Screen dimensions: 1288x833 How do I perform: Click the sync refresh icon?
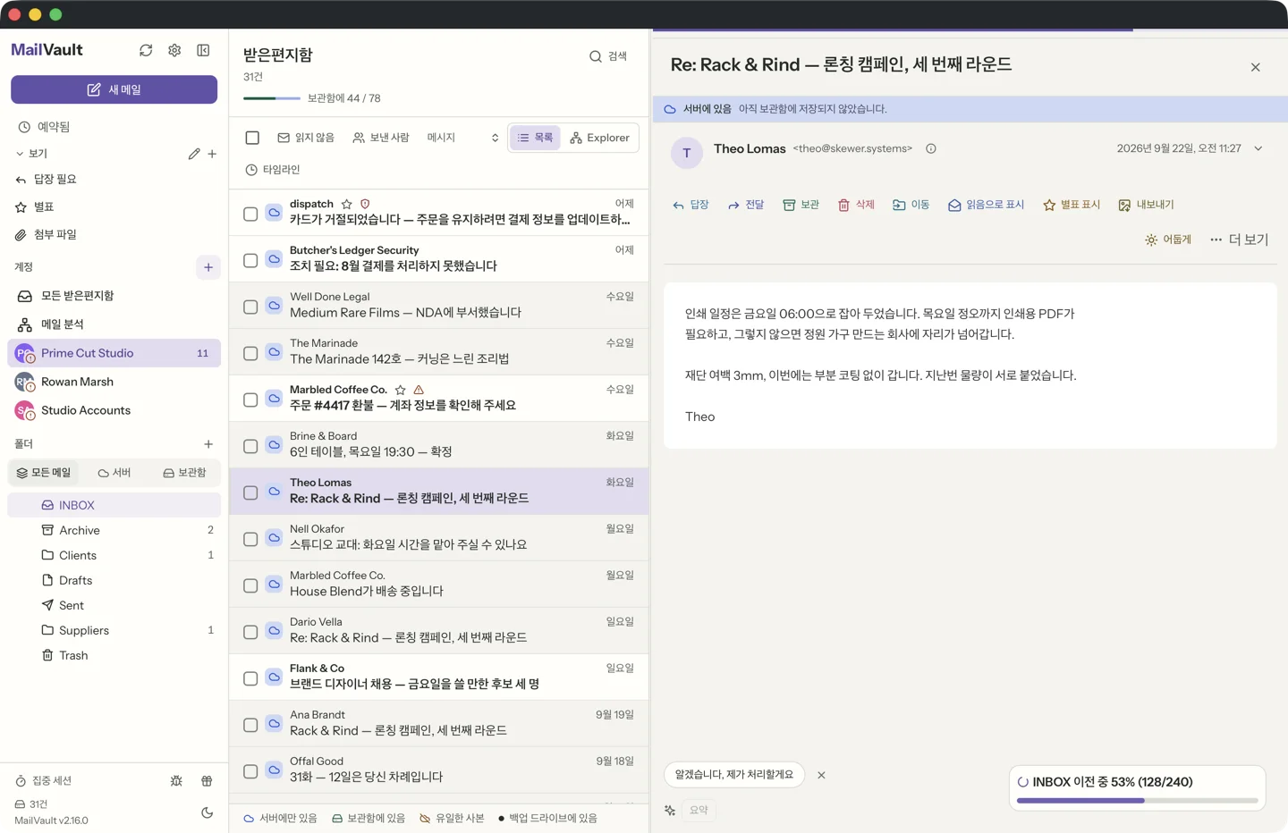[x=146, y=50]
